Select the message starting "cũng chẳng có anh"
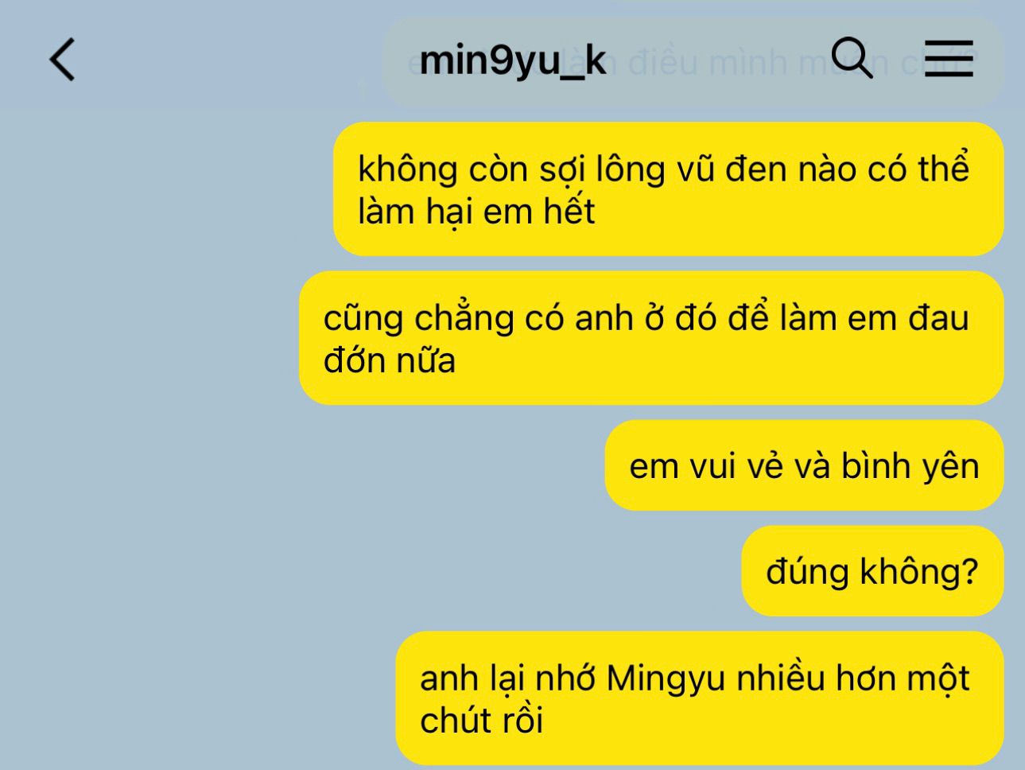1025x770 pixels. (x=651, y=338)
